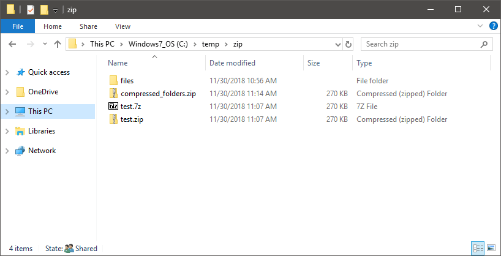Sort by Date modified column
This screenshot has height=256, width=501.
tap(232, 63)
